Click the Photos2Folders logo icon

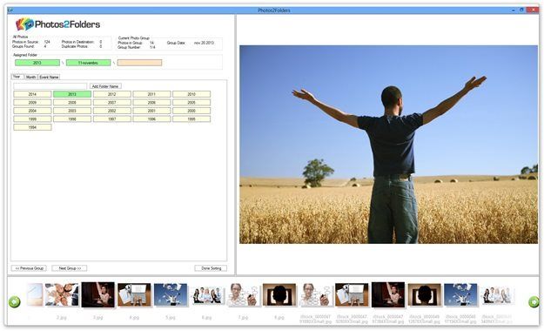(x=24, y=24)
